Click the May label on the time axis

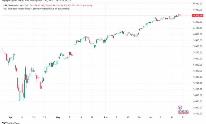click(58, 117)
